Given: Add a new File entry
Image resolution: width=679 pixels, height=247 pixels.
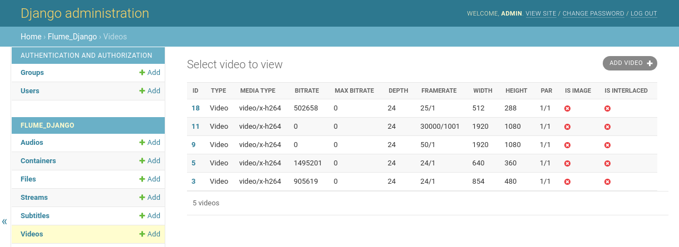Looking at the screenshot, I should click(150, 179).
